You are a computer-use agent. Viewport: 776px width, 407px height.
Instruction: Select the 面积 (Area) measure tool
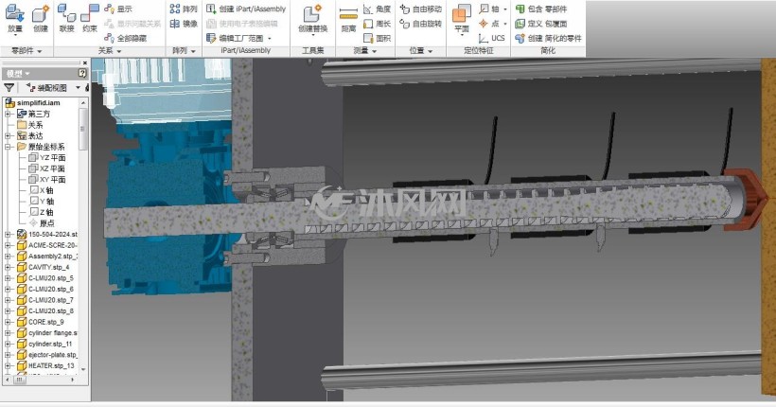point(377,38)
